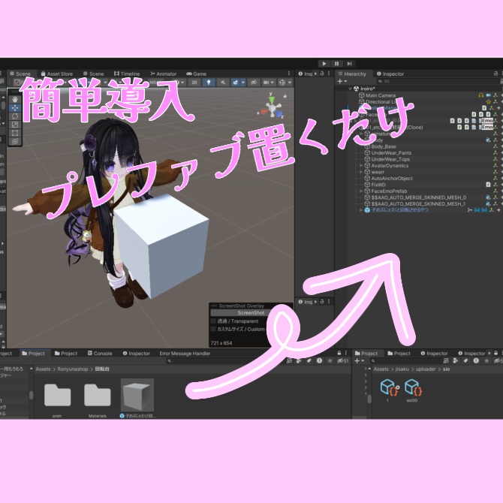Select the Rotate tool in scene tools

15,116
